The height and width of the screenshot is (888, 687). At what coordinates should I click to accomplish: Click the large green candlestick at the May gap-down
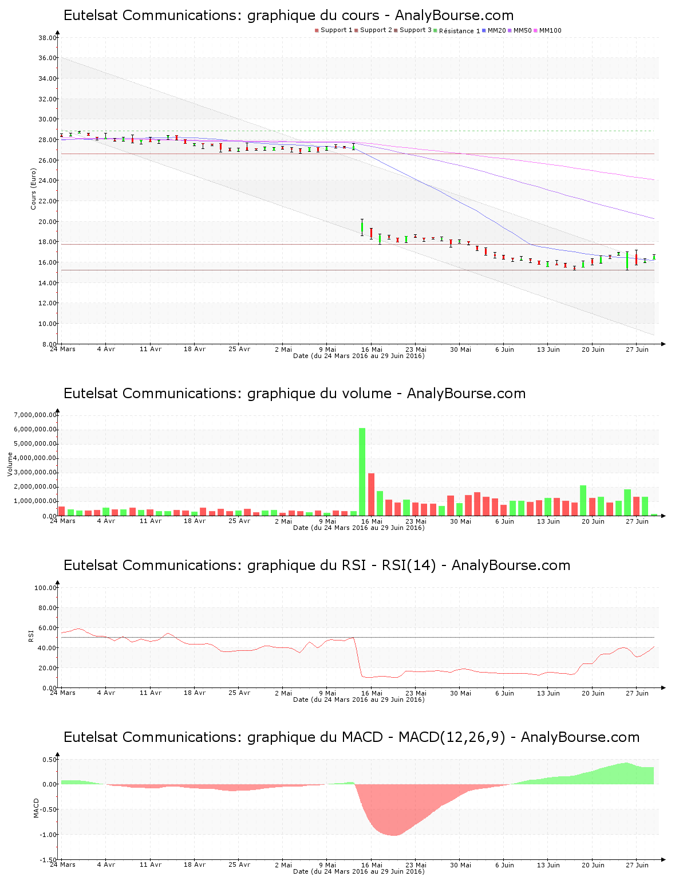tap(362, 227)
